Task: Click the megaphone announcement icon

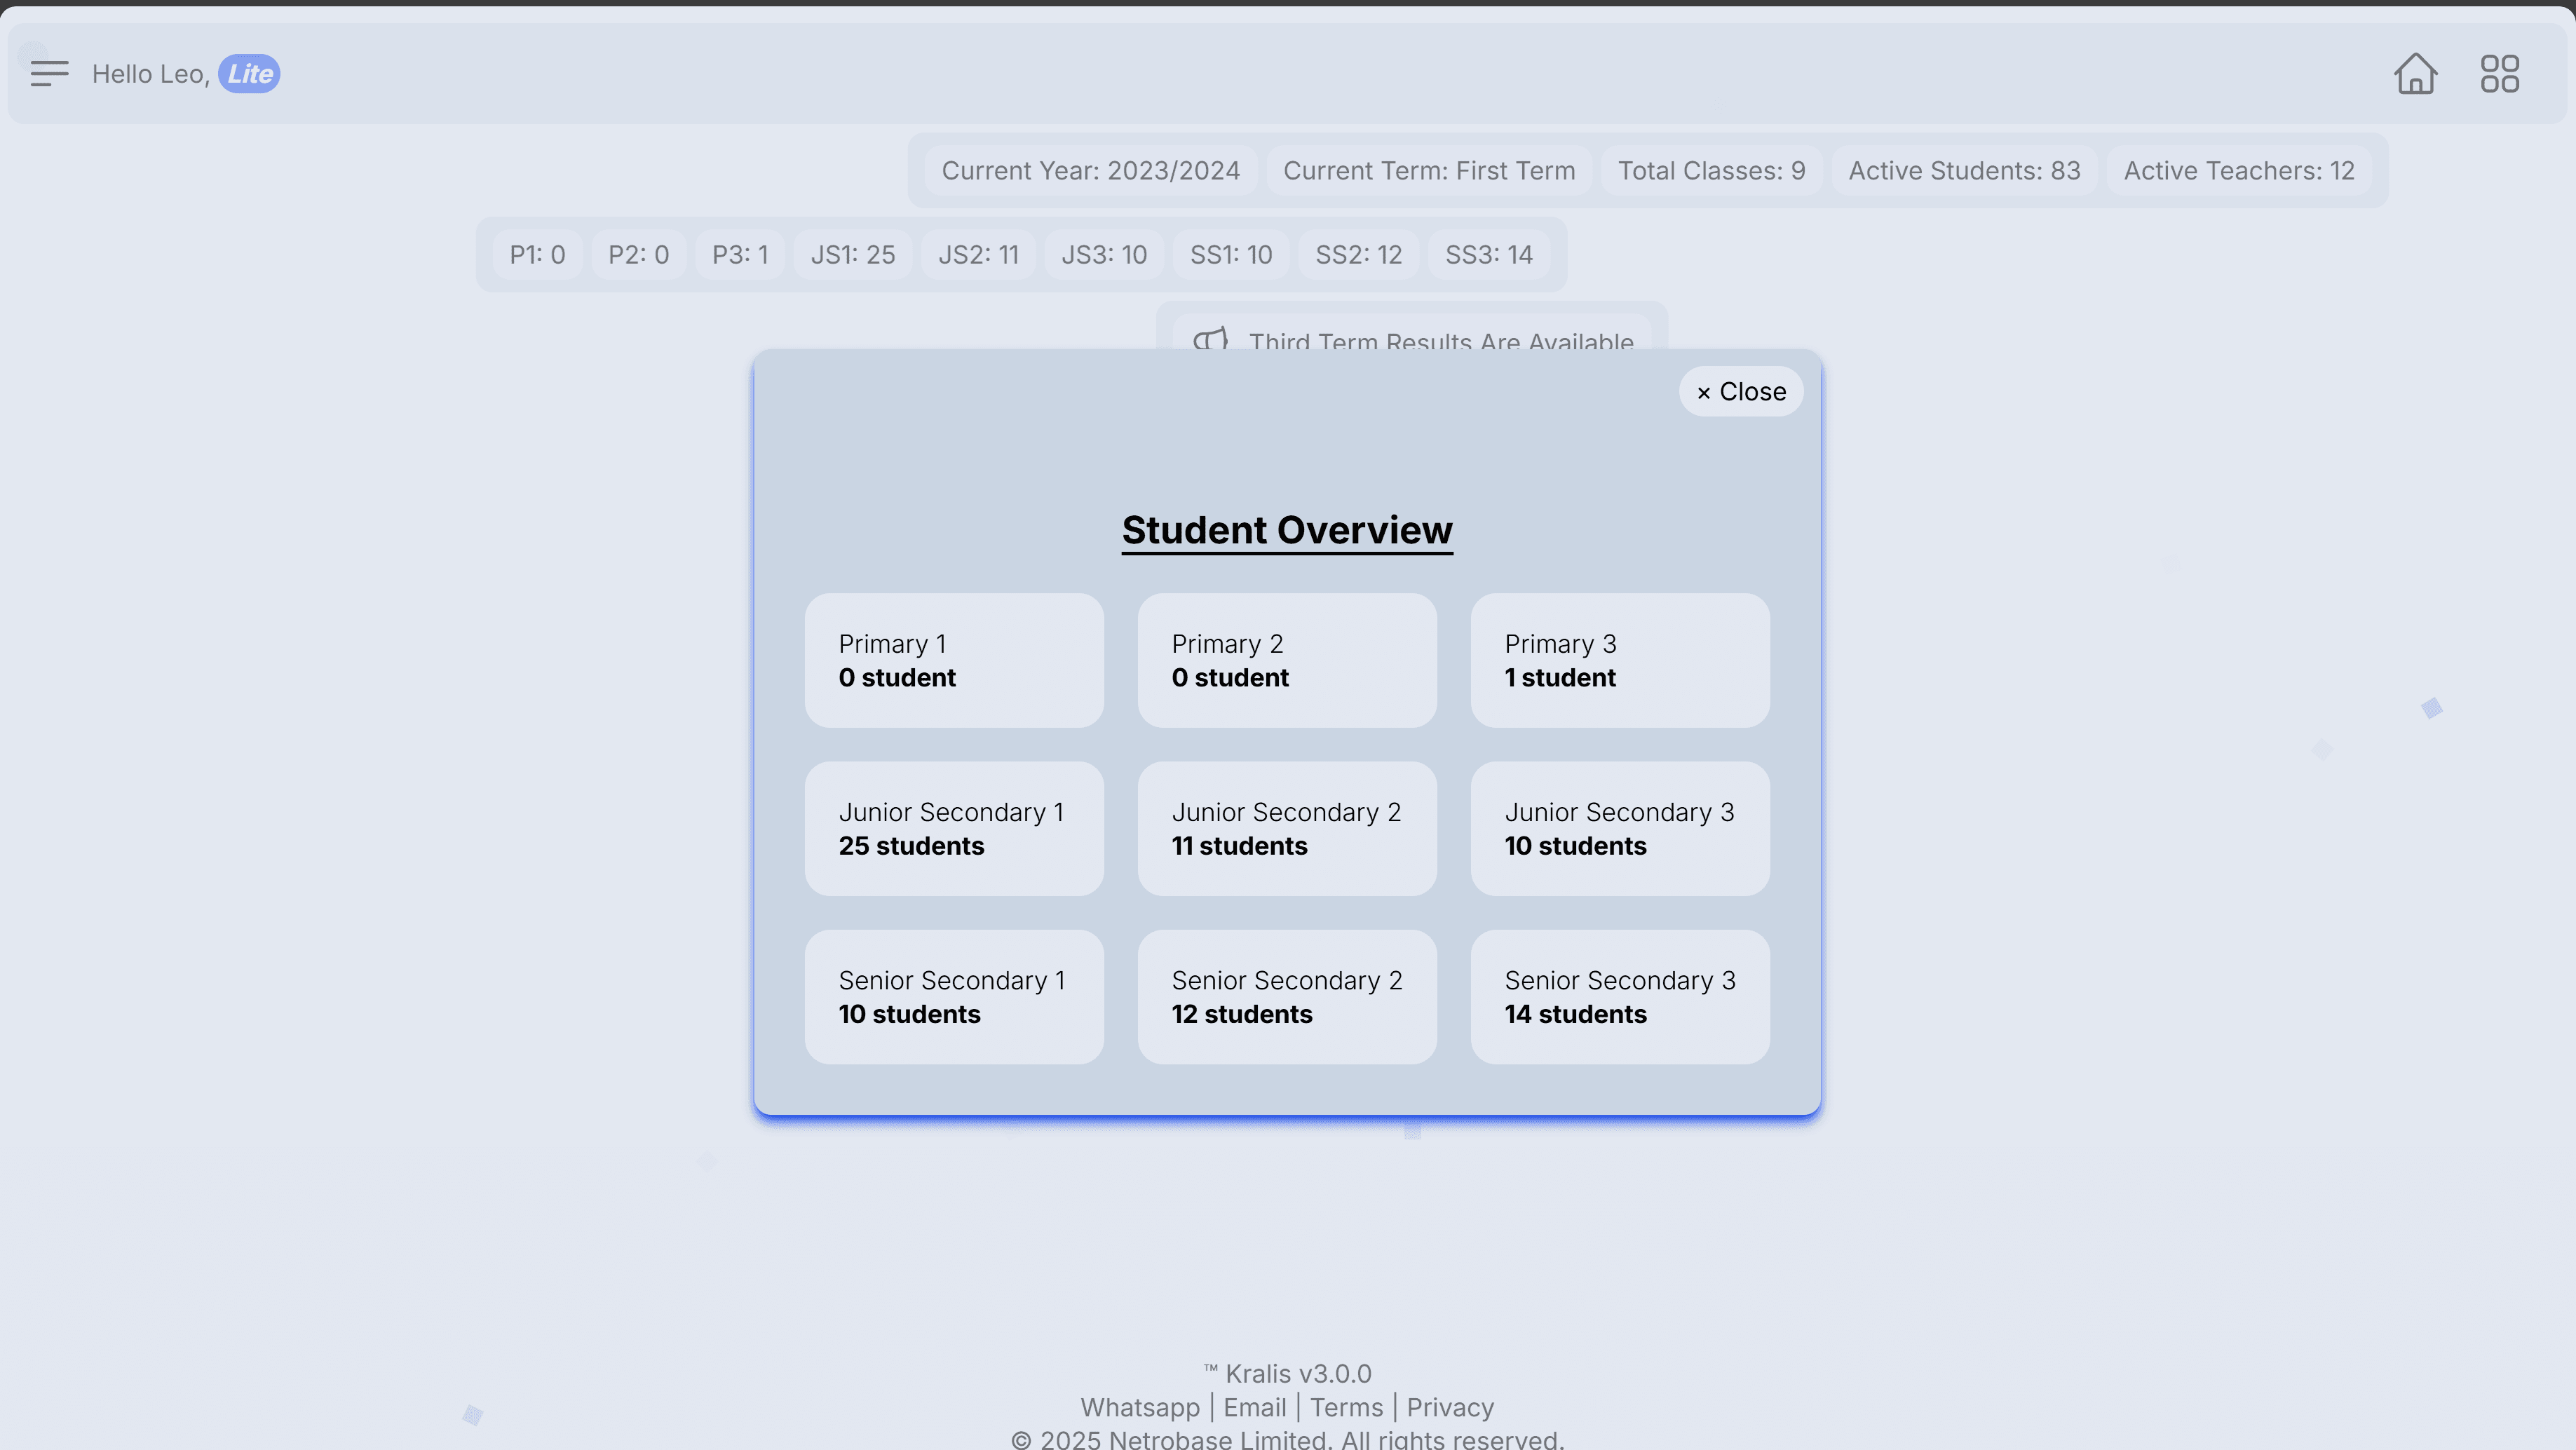Action: coord(1210,340)
